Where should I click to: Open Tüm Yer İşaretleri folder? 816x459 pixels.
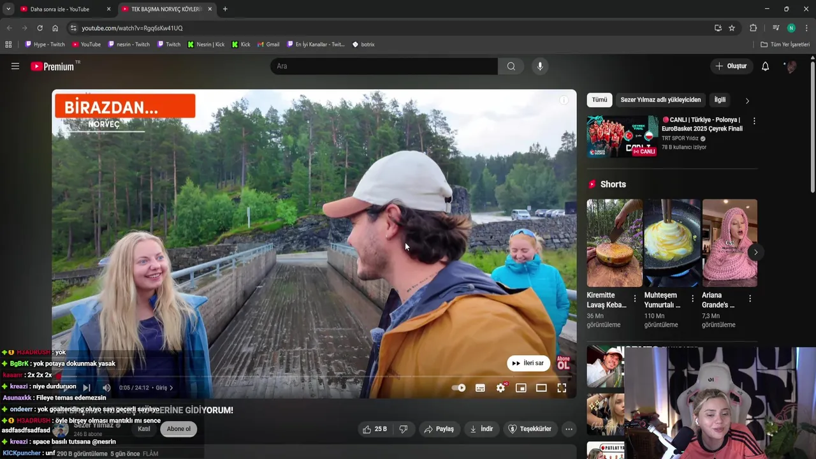(x=785, y=45)
